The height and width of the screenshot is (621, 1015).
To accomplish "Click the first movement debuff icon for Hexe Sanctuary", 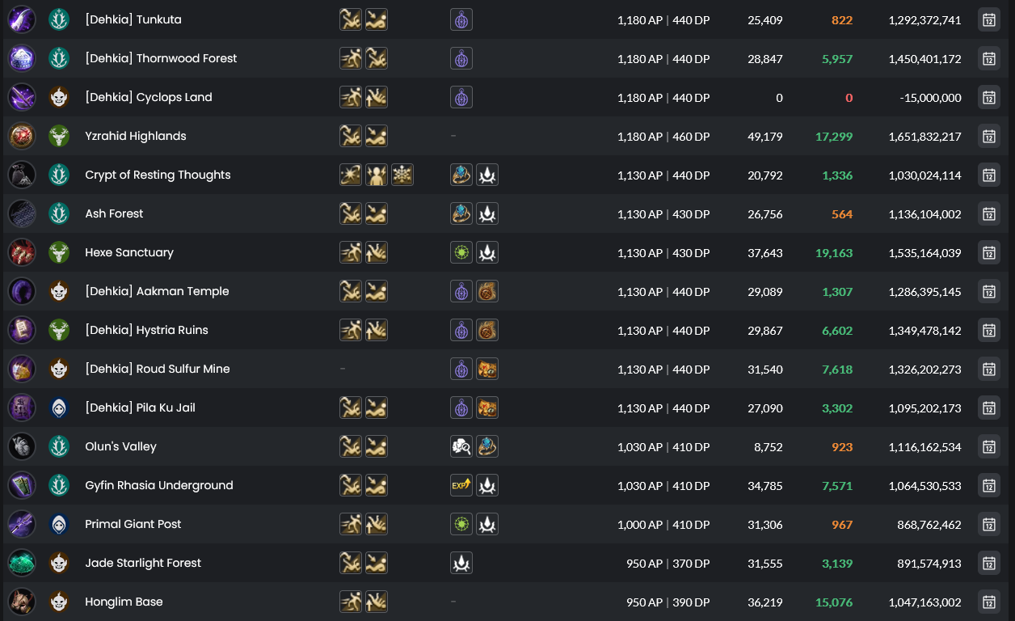I will 351,252.
